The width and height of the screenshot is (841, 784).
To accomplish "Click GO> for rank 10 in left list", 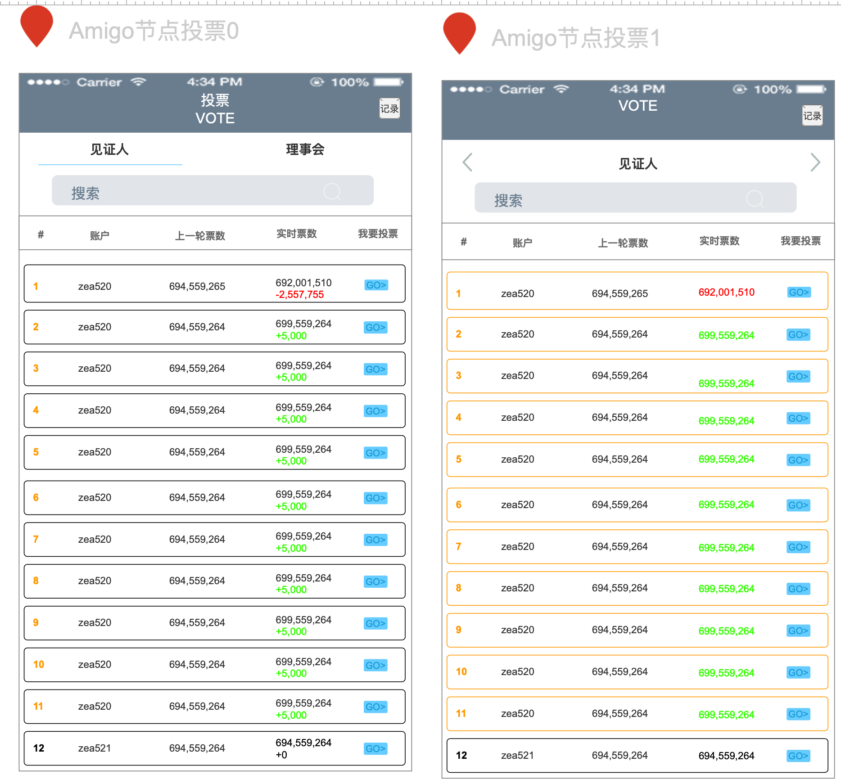I will point(375,665).
